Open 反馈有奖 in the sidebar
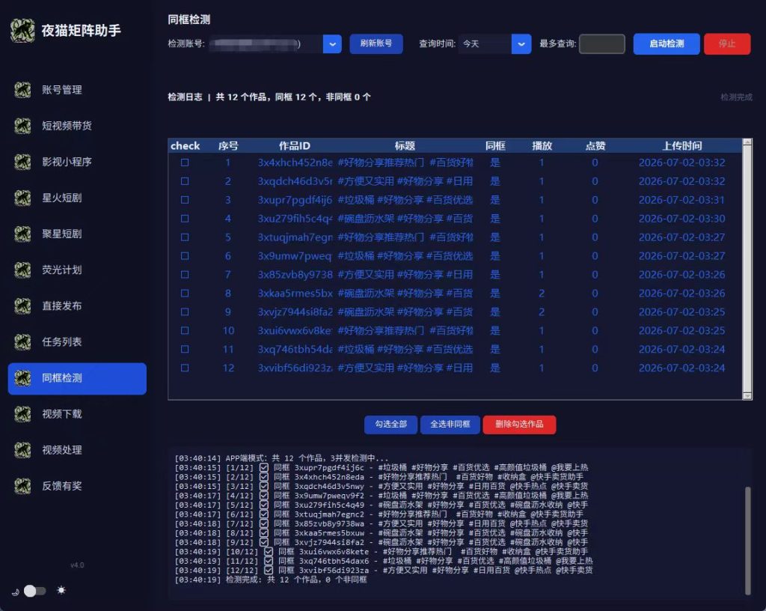The width and height of the screenshot is (766, 611). [77, 486]
